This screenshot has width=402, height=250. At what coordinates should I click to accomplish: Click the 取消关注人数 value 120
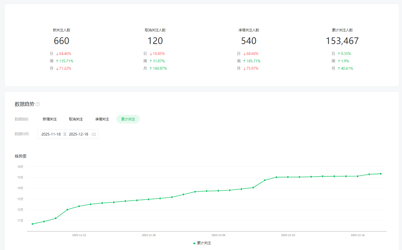click(x=155, y=41)
